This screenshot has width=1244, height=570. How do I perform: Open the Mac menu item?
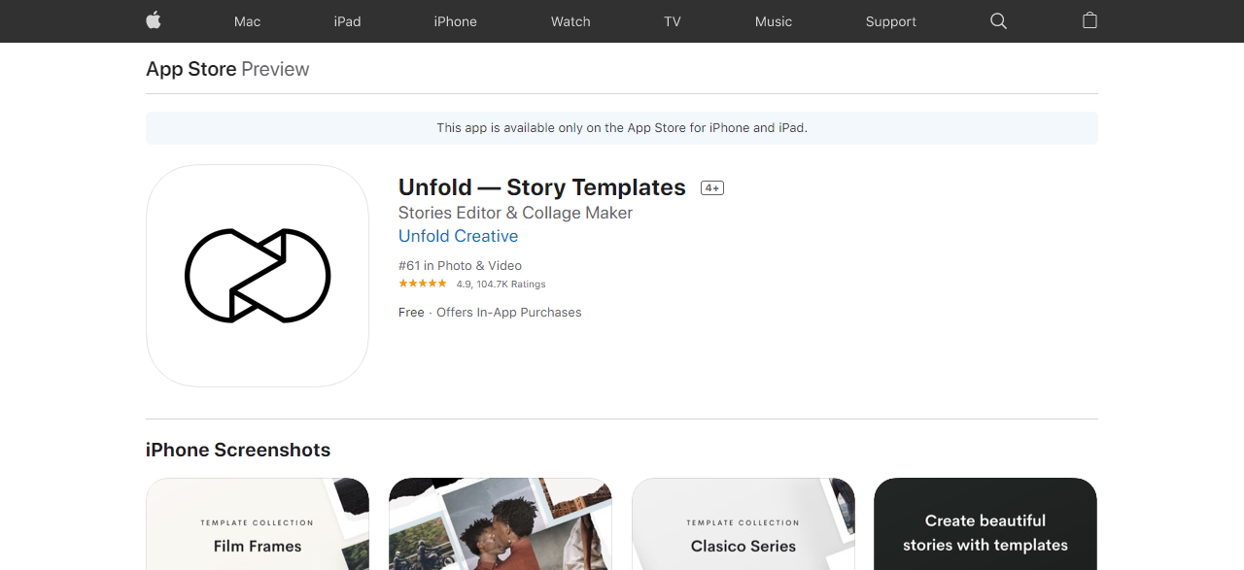coord(247,21)
